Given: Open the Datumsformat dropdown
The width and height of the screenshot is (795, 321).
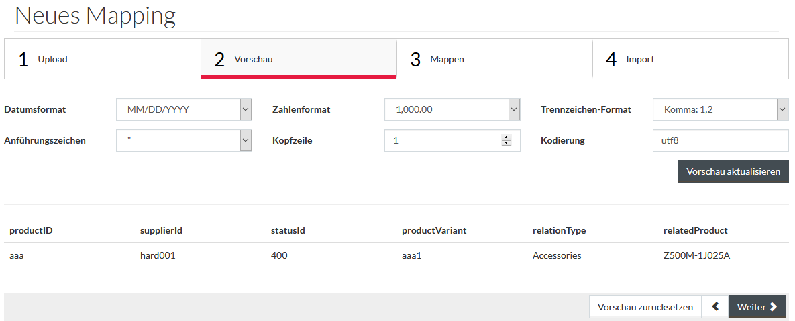Looking at the screenshot, I should pos(184,109).
